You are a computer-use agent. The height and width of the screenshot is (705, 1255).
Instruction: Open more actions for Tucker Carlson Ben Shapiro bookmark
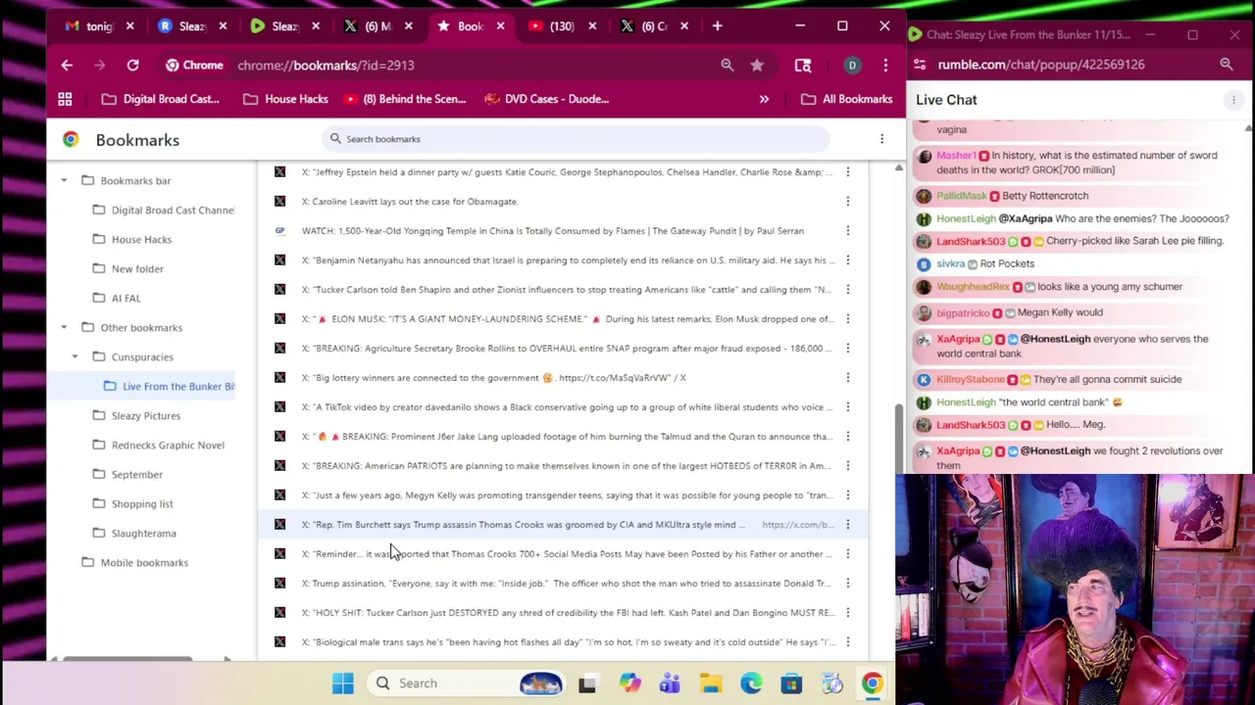pos(848,290)
